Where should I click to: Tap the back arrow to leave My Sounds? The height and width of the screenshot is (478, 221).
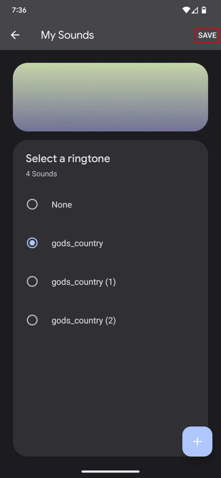click(15, 35)
